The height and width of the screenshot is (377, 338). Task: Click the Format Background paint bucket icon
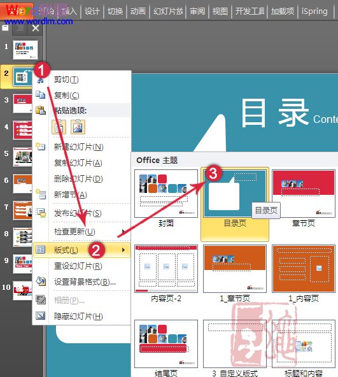click(x=41, y=281)
